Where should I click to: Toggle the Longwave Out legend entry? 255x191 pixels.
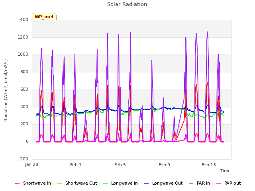(x=163, y=183)
